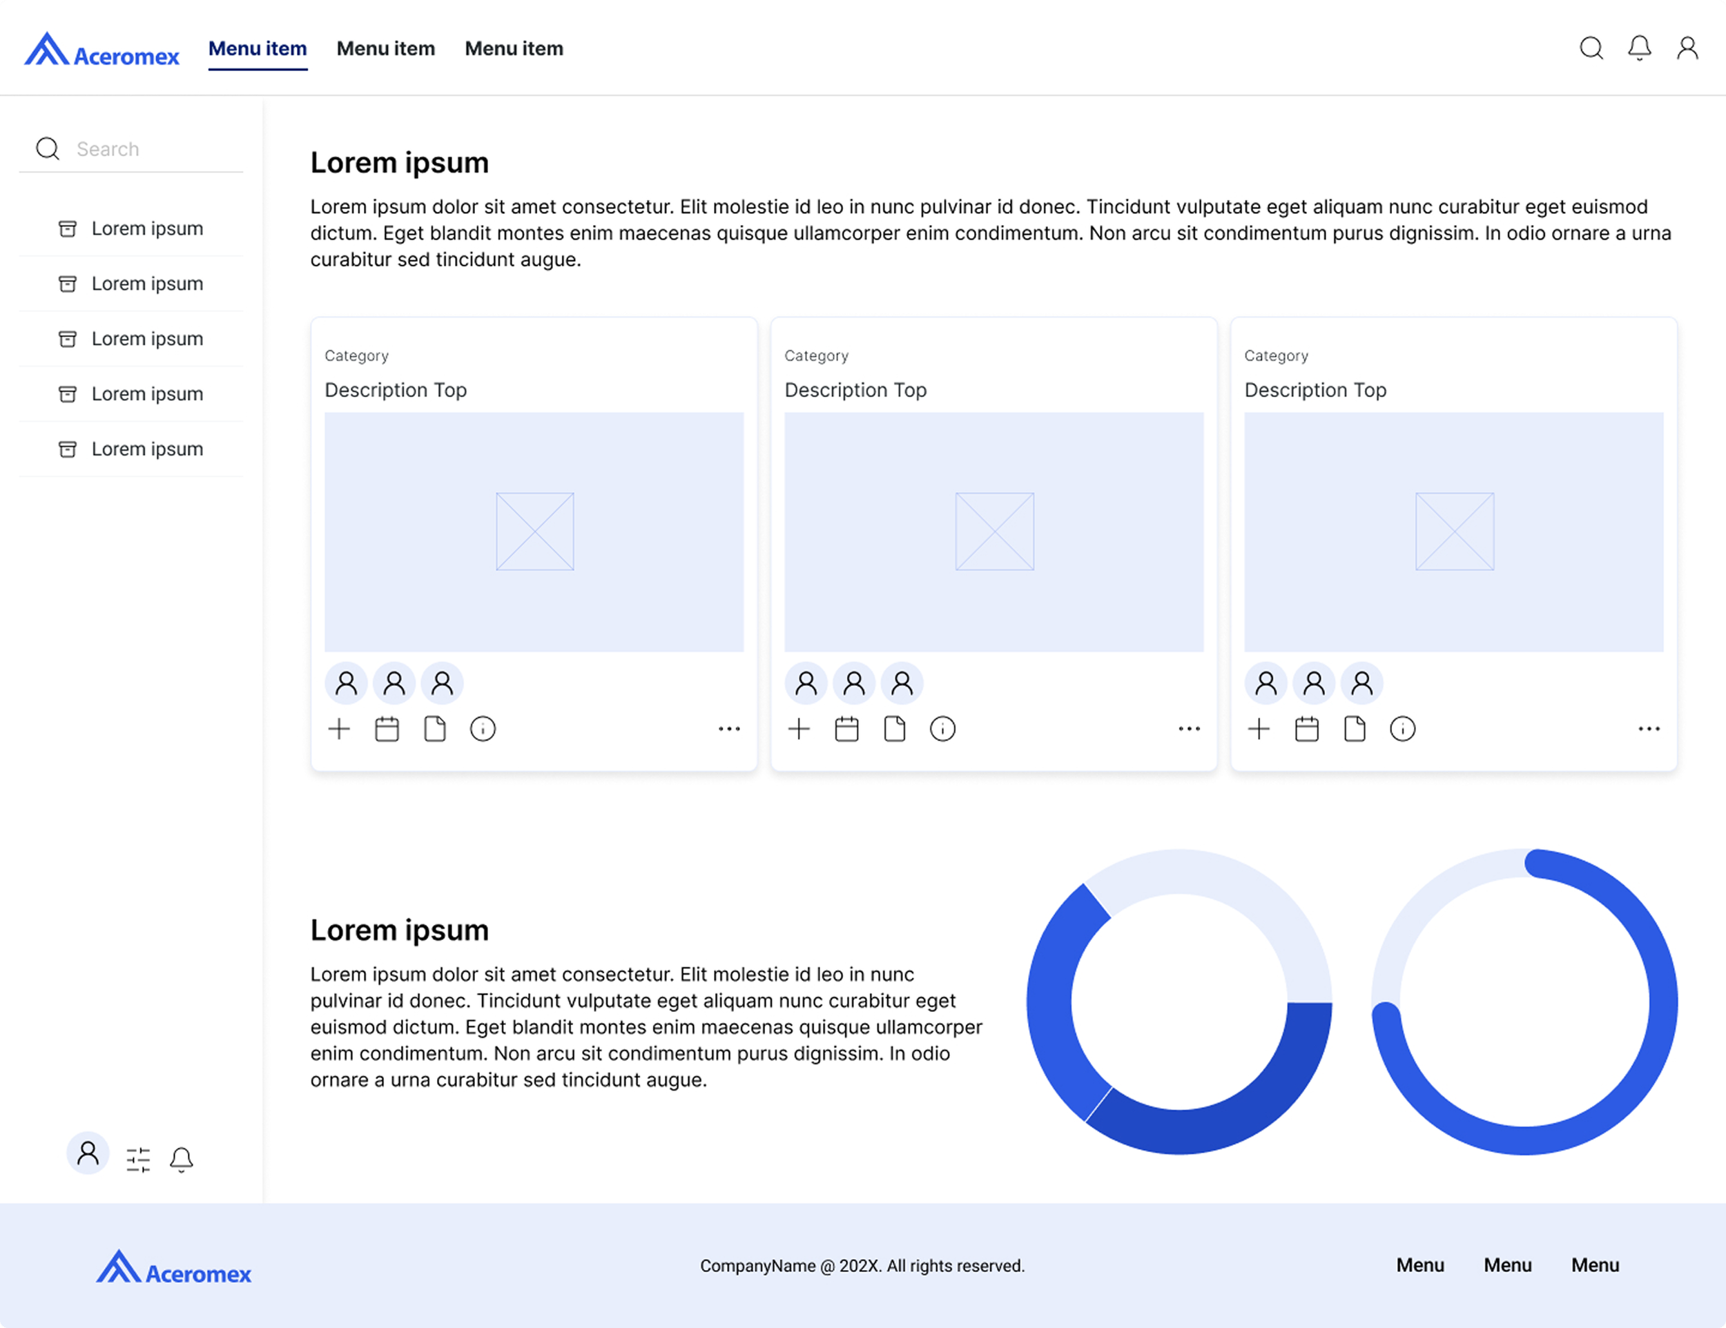
Task: Click the sidebar bottom bell icon
Action: (181, 1159)
